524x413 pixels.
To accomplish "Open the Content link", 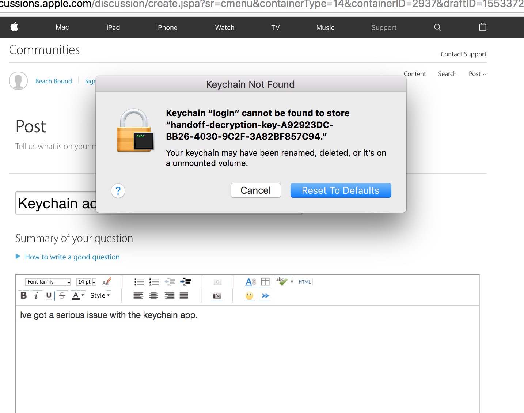I will [415, 74].
